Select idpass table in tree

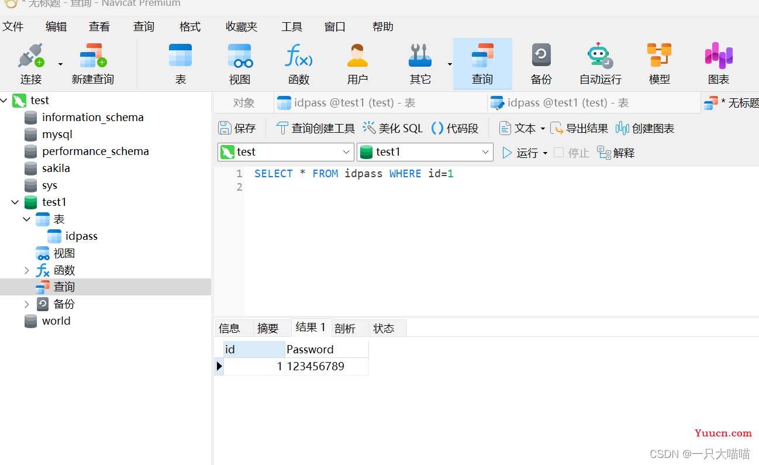[81, 236]
